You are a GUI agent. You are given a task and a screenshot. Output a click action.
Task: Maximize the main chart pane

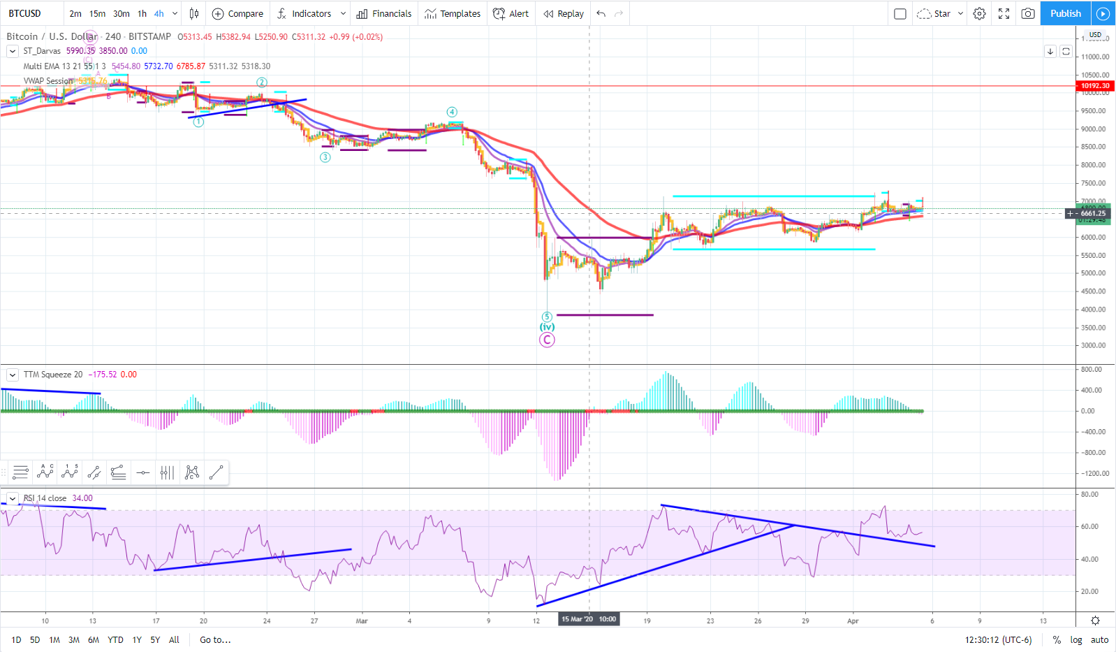(x=1066, y=51)
